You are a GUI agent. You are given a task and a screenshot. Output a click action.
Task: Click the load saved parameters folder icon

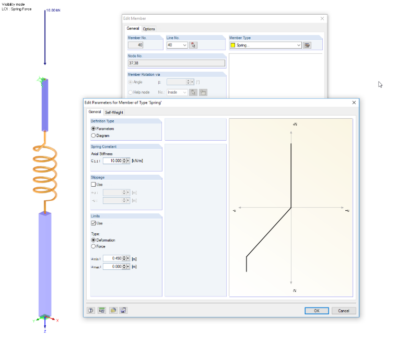point(113,310)
